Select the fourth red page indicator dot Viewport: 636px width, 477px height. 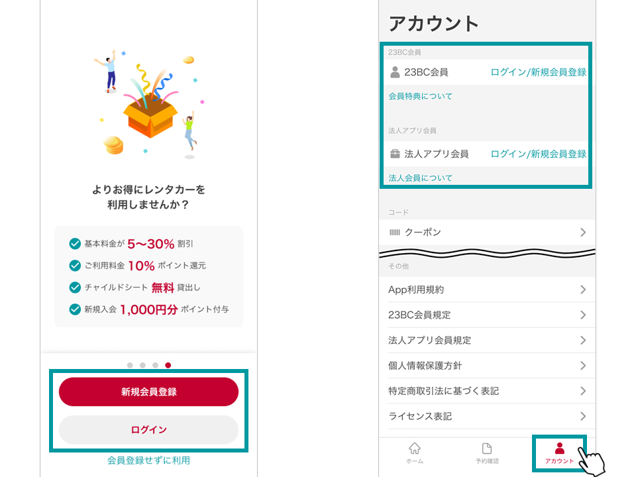click(168, 365)
